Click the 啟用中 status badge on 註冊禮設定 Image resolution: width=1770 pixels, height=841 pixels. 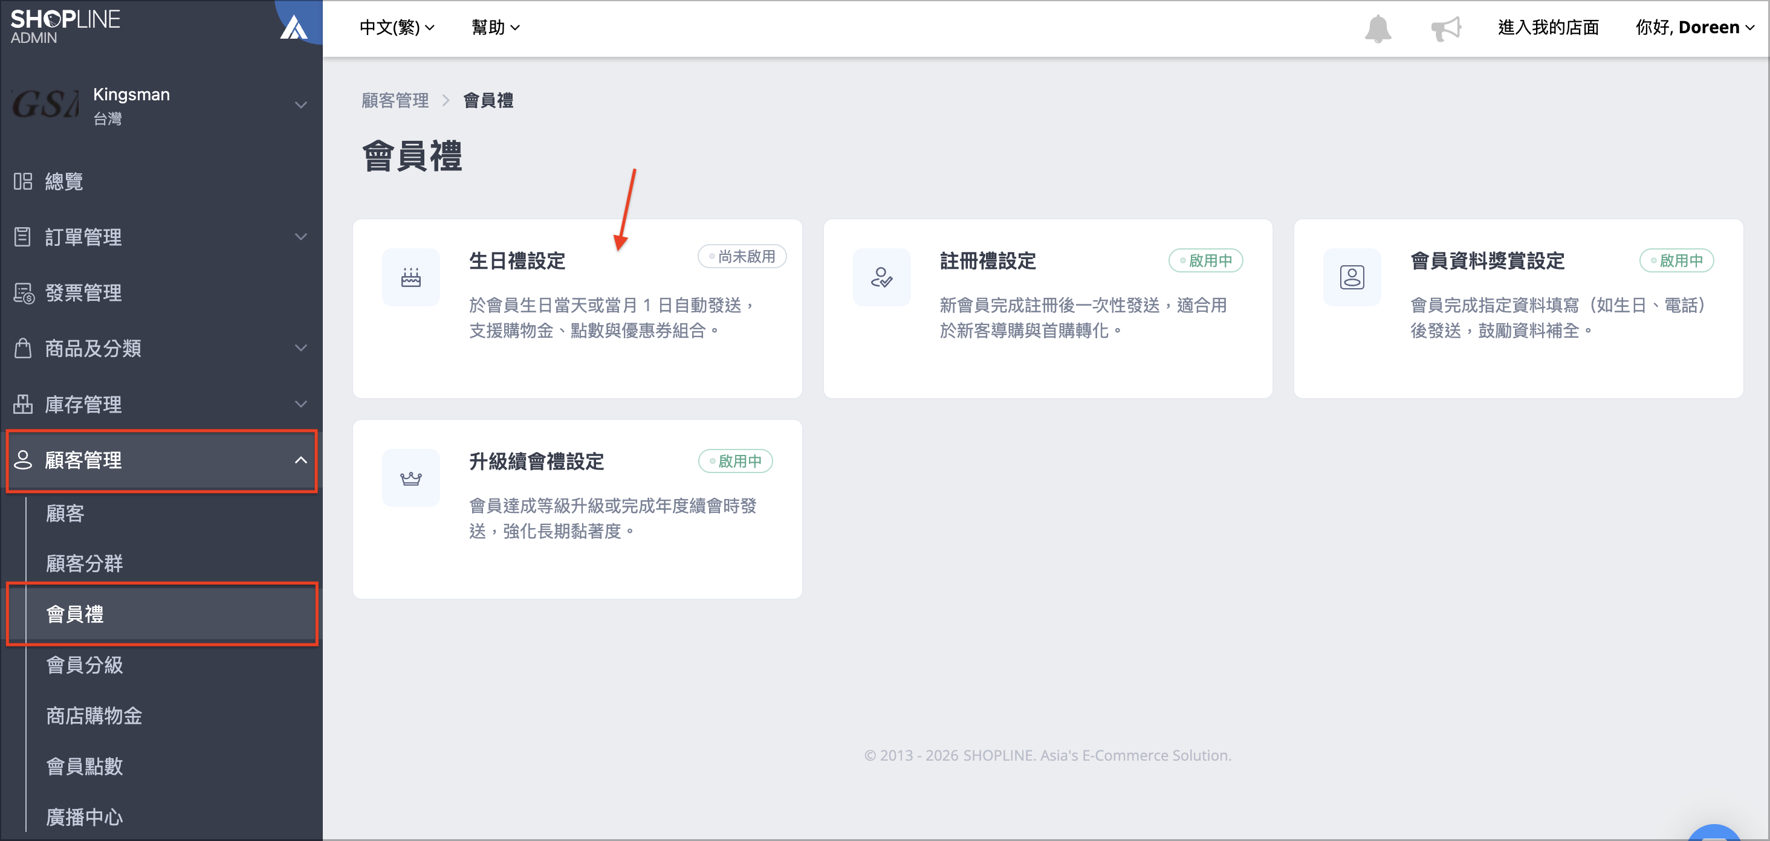tap(1205, 260)
